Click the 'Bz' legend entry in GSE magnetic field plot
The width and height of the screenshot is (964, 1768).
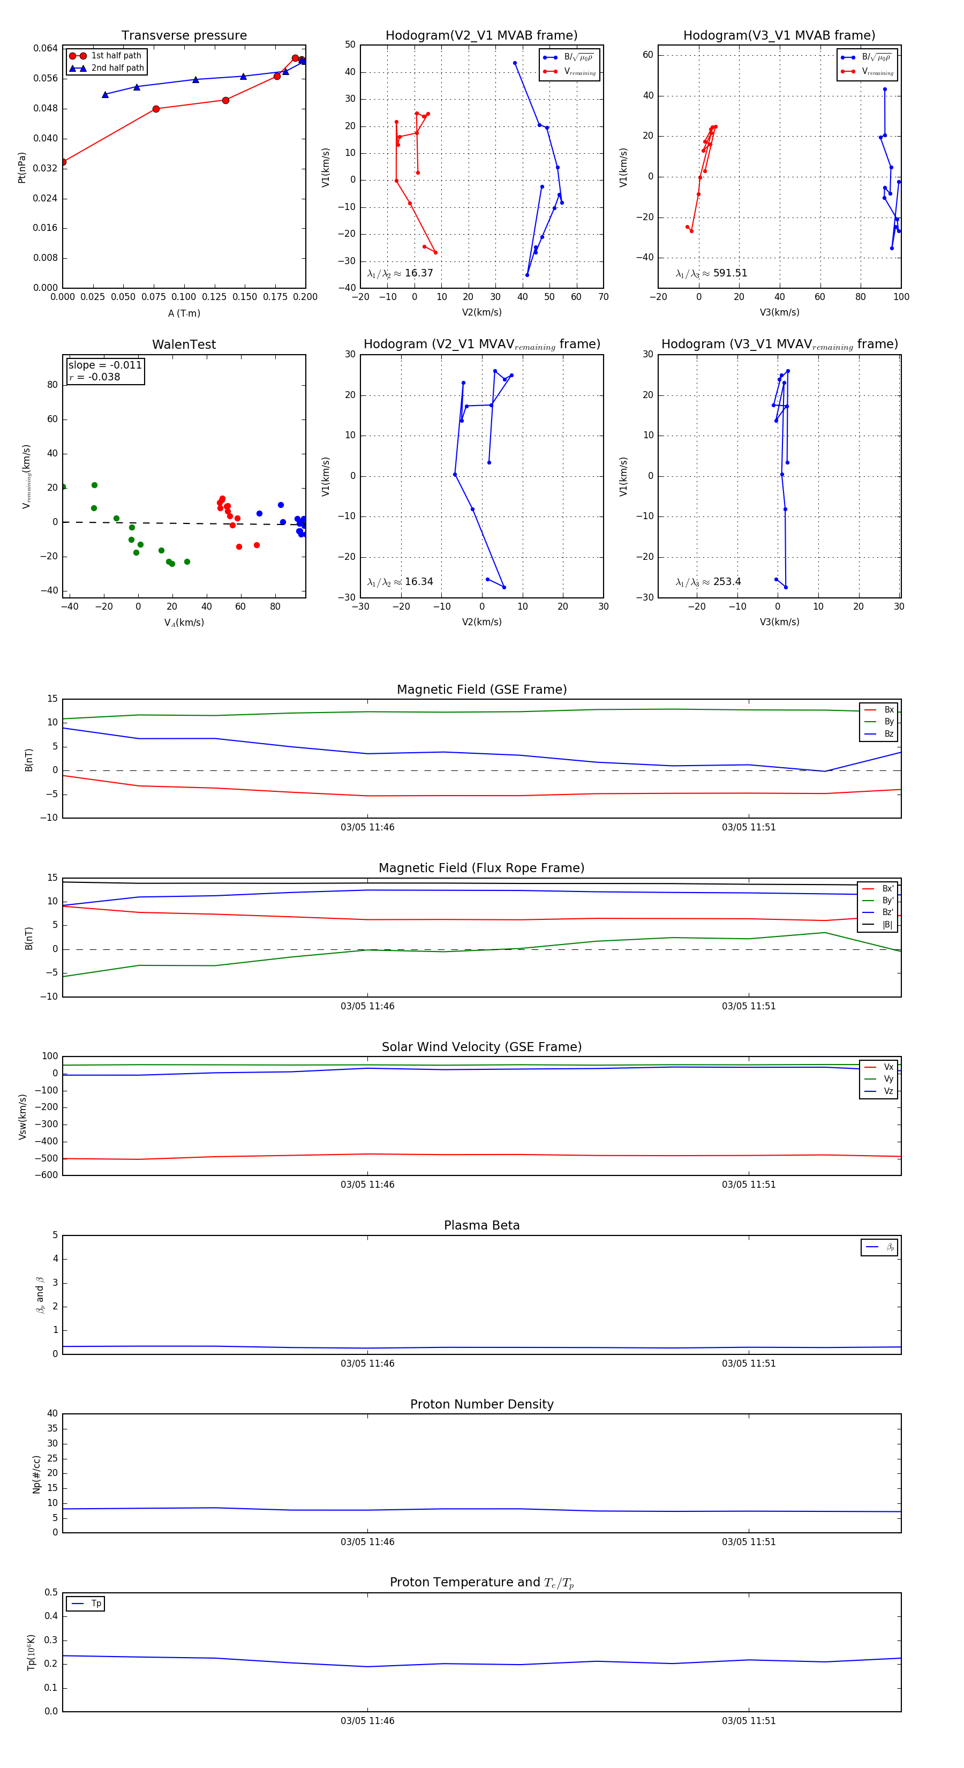pyautogui.click(x=879, y=735)
